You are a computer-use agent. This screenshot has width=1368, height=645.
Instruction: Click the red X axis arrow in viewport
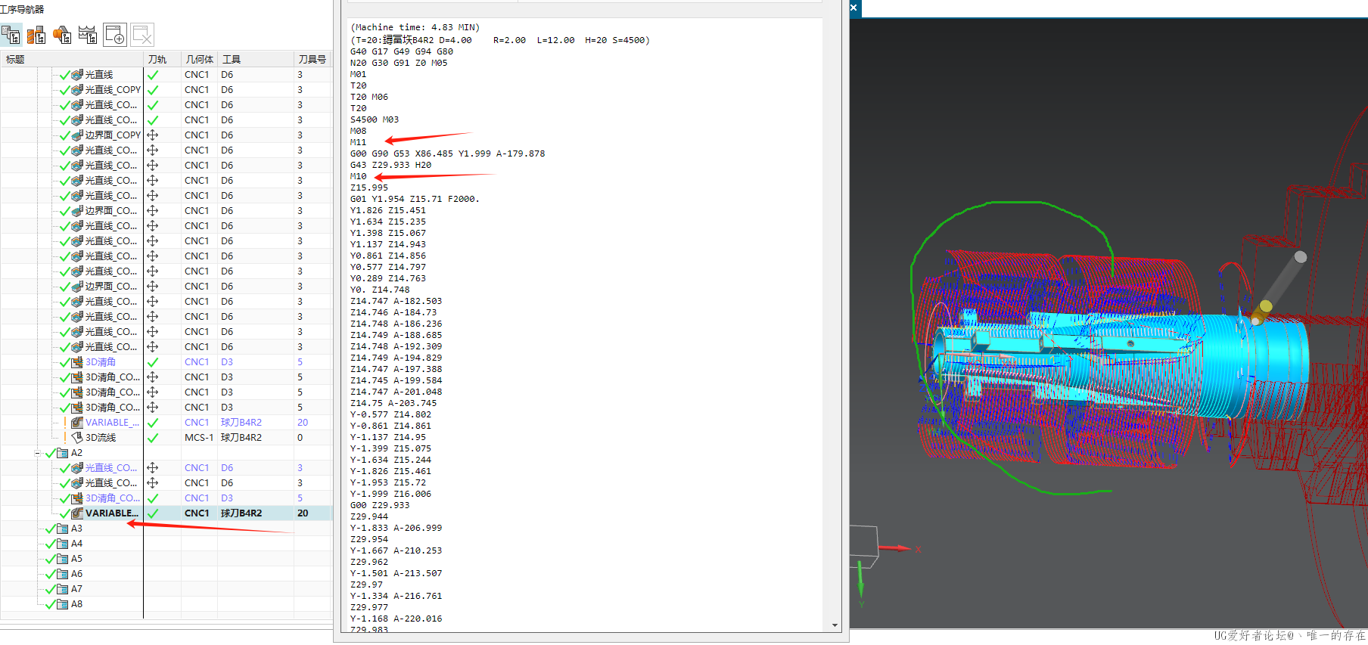click(896, 548)
